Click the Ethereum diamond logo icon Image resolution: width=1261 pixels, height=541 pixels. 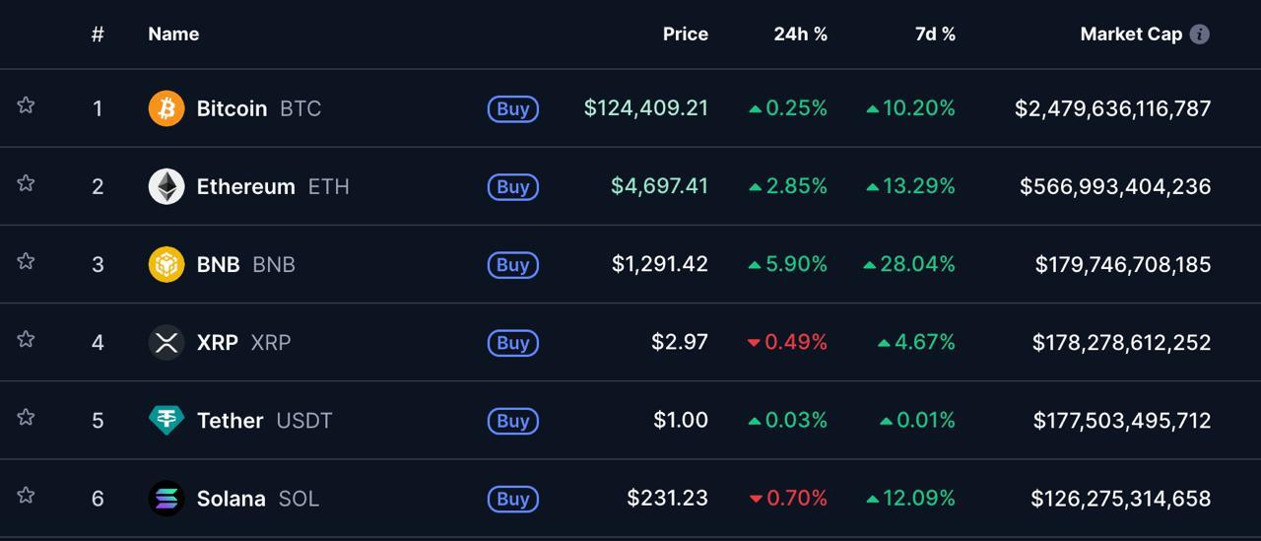pos(166,186)
